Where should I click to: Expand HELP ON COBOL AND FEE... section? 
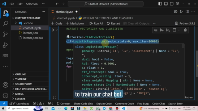[x=30, y=89]
